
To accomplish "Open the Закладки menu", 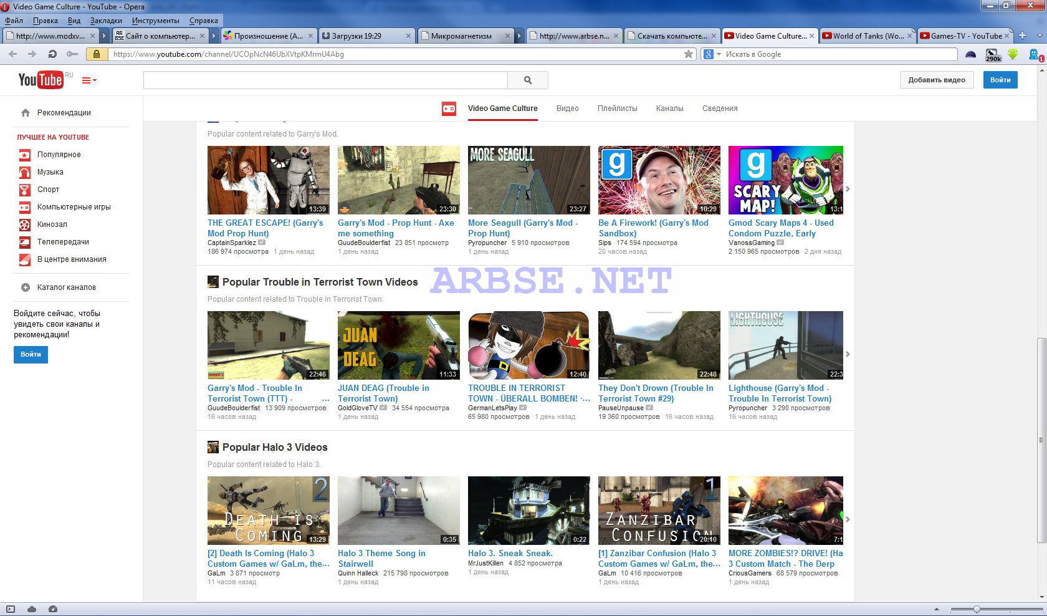I will 106,21.
